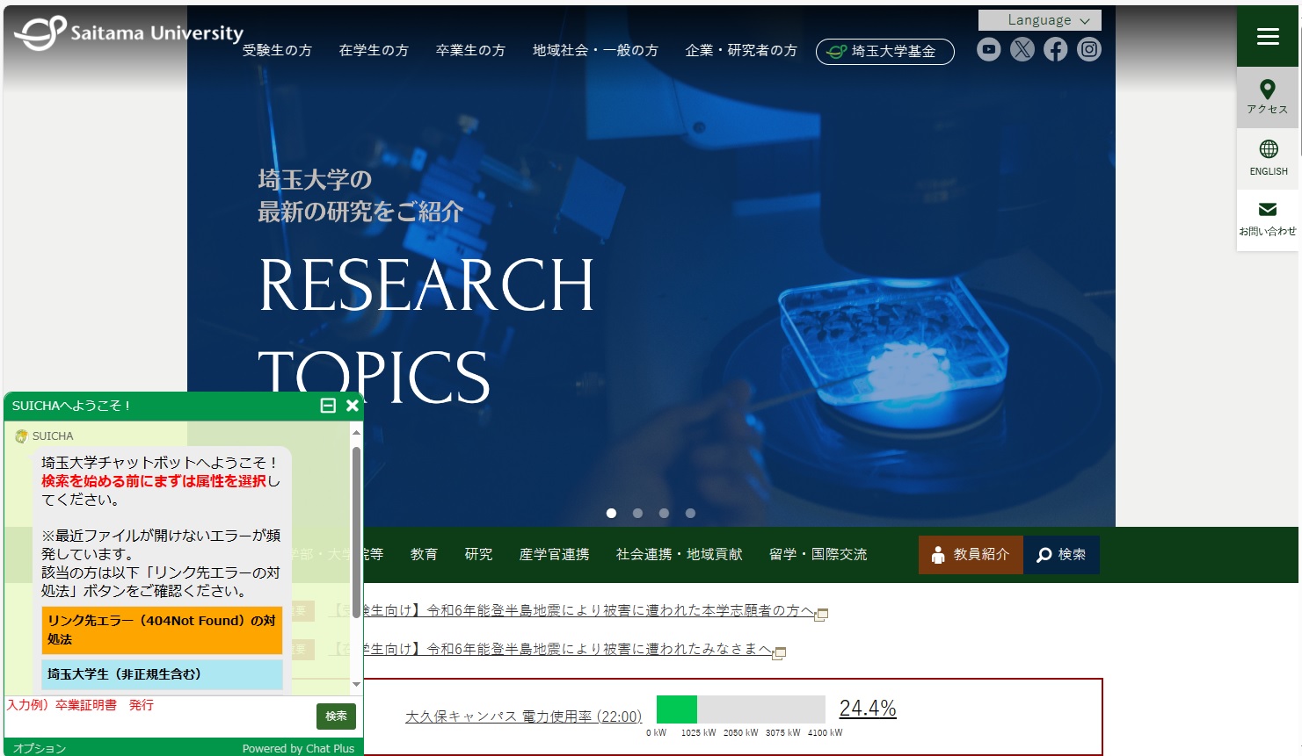1302x756 pixels.
Task: Open the hamburger menu icon
Action: 1267,36
